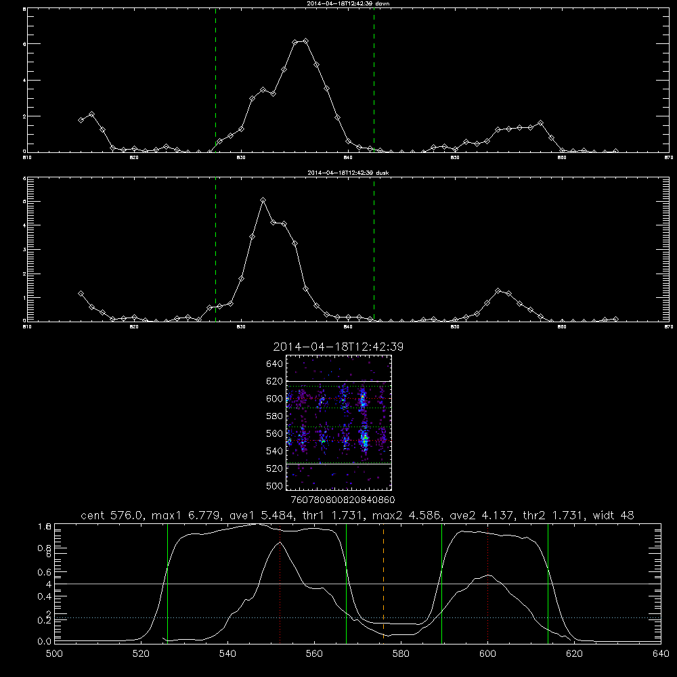Click the spectrogram y-axis label 500
This screenshot has height=677, width=677.
pyautogui.click(x=275, y=485)
